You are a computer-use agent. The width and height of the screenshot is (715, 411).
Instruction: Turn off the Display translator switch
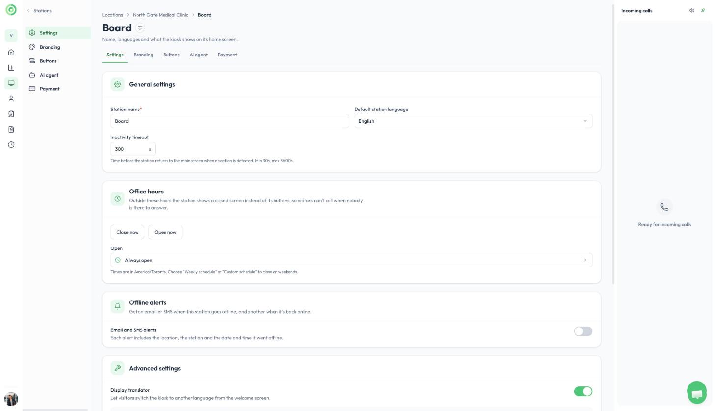point(583,391)
